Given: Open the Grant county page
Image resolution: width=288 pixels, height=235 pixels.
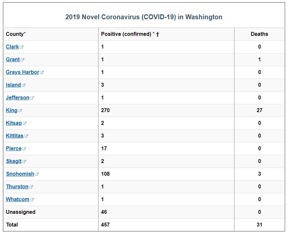Looking at the screenshot, I should [x=13, y=59].
